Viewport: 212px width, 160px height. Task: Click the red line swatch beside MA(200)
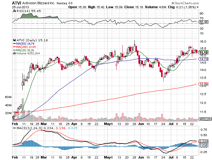[14, 47]
